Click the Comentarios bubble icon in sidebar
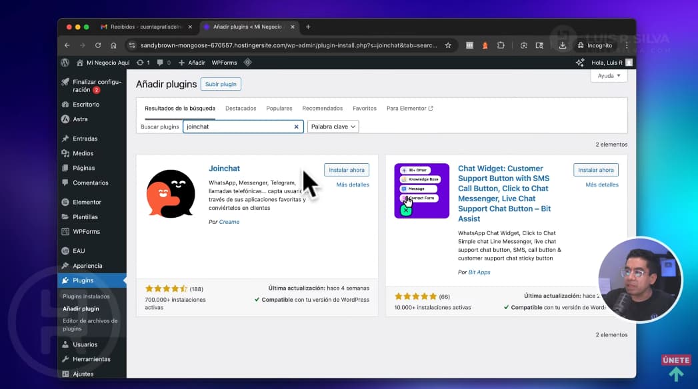The image size is (698, 389). (65, 183)
